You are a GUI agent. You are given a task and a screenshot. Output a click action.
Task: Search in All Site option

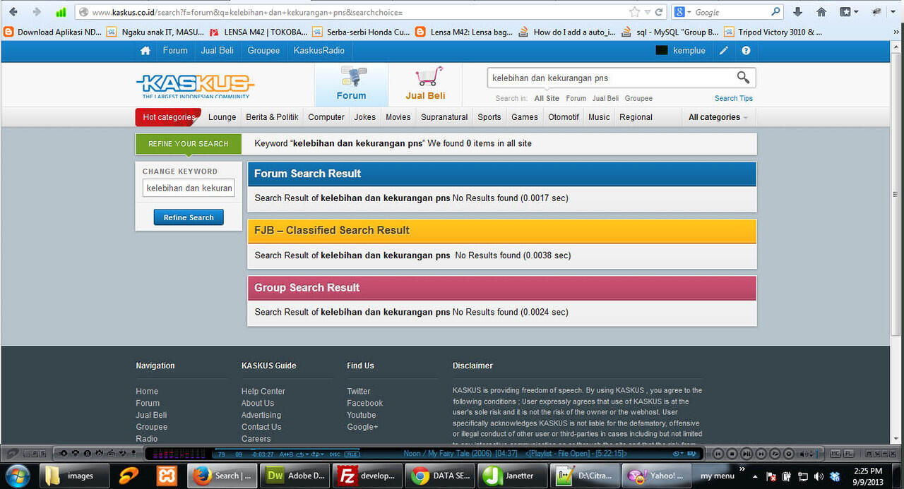coord(547,99)
